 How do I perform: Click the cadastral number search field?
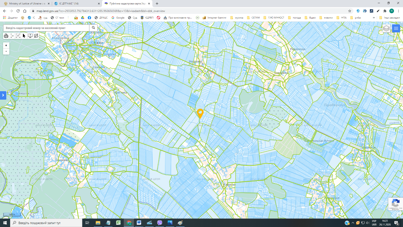46,28
